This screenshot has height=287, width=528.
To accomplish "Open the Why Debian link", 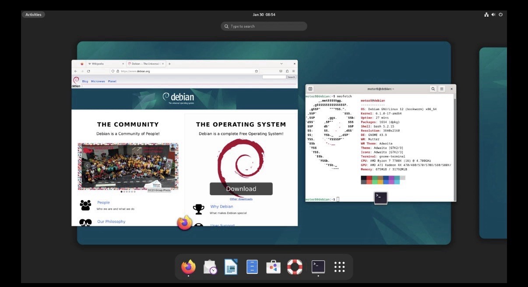I will coord(222,207).
